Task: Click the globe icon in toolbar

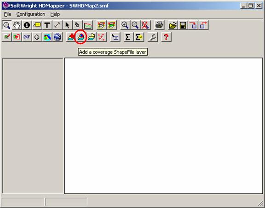Action: (x=58, y=37)
